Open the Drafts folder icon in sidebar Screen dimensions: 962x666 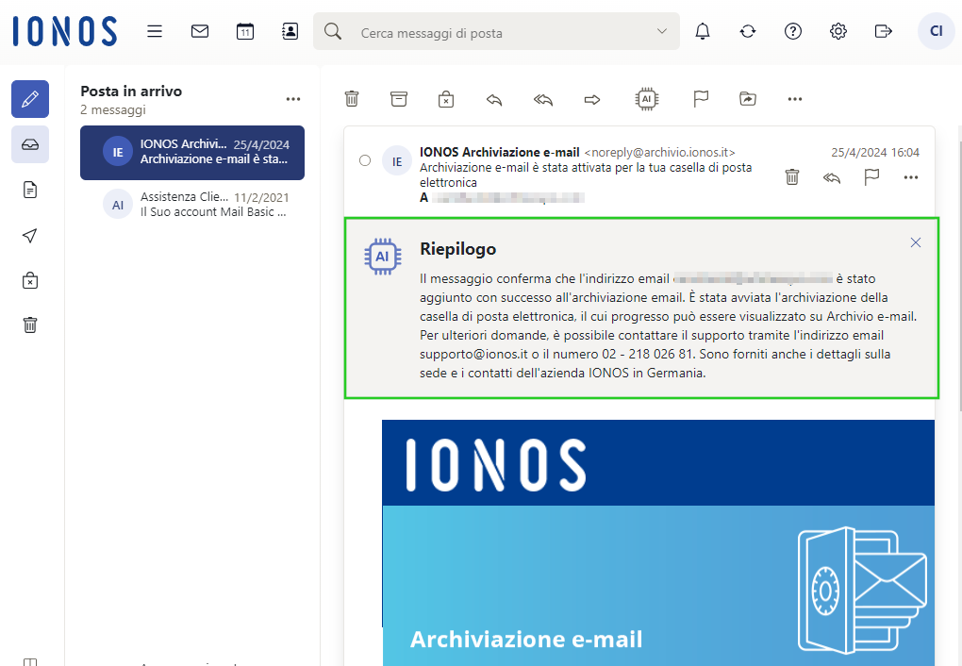30,191
